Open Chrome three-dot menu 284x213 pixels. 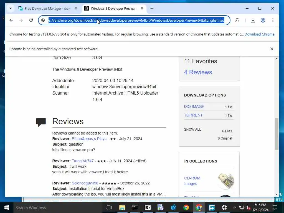pos(273,20)
